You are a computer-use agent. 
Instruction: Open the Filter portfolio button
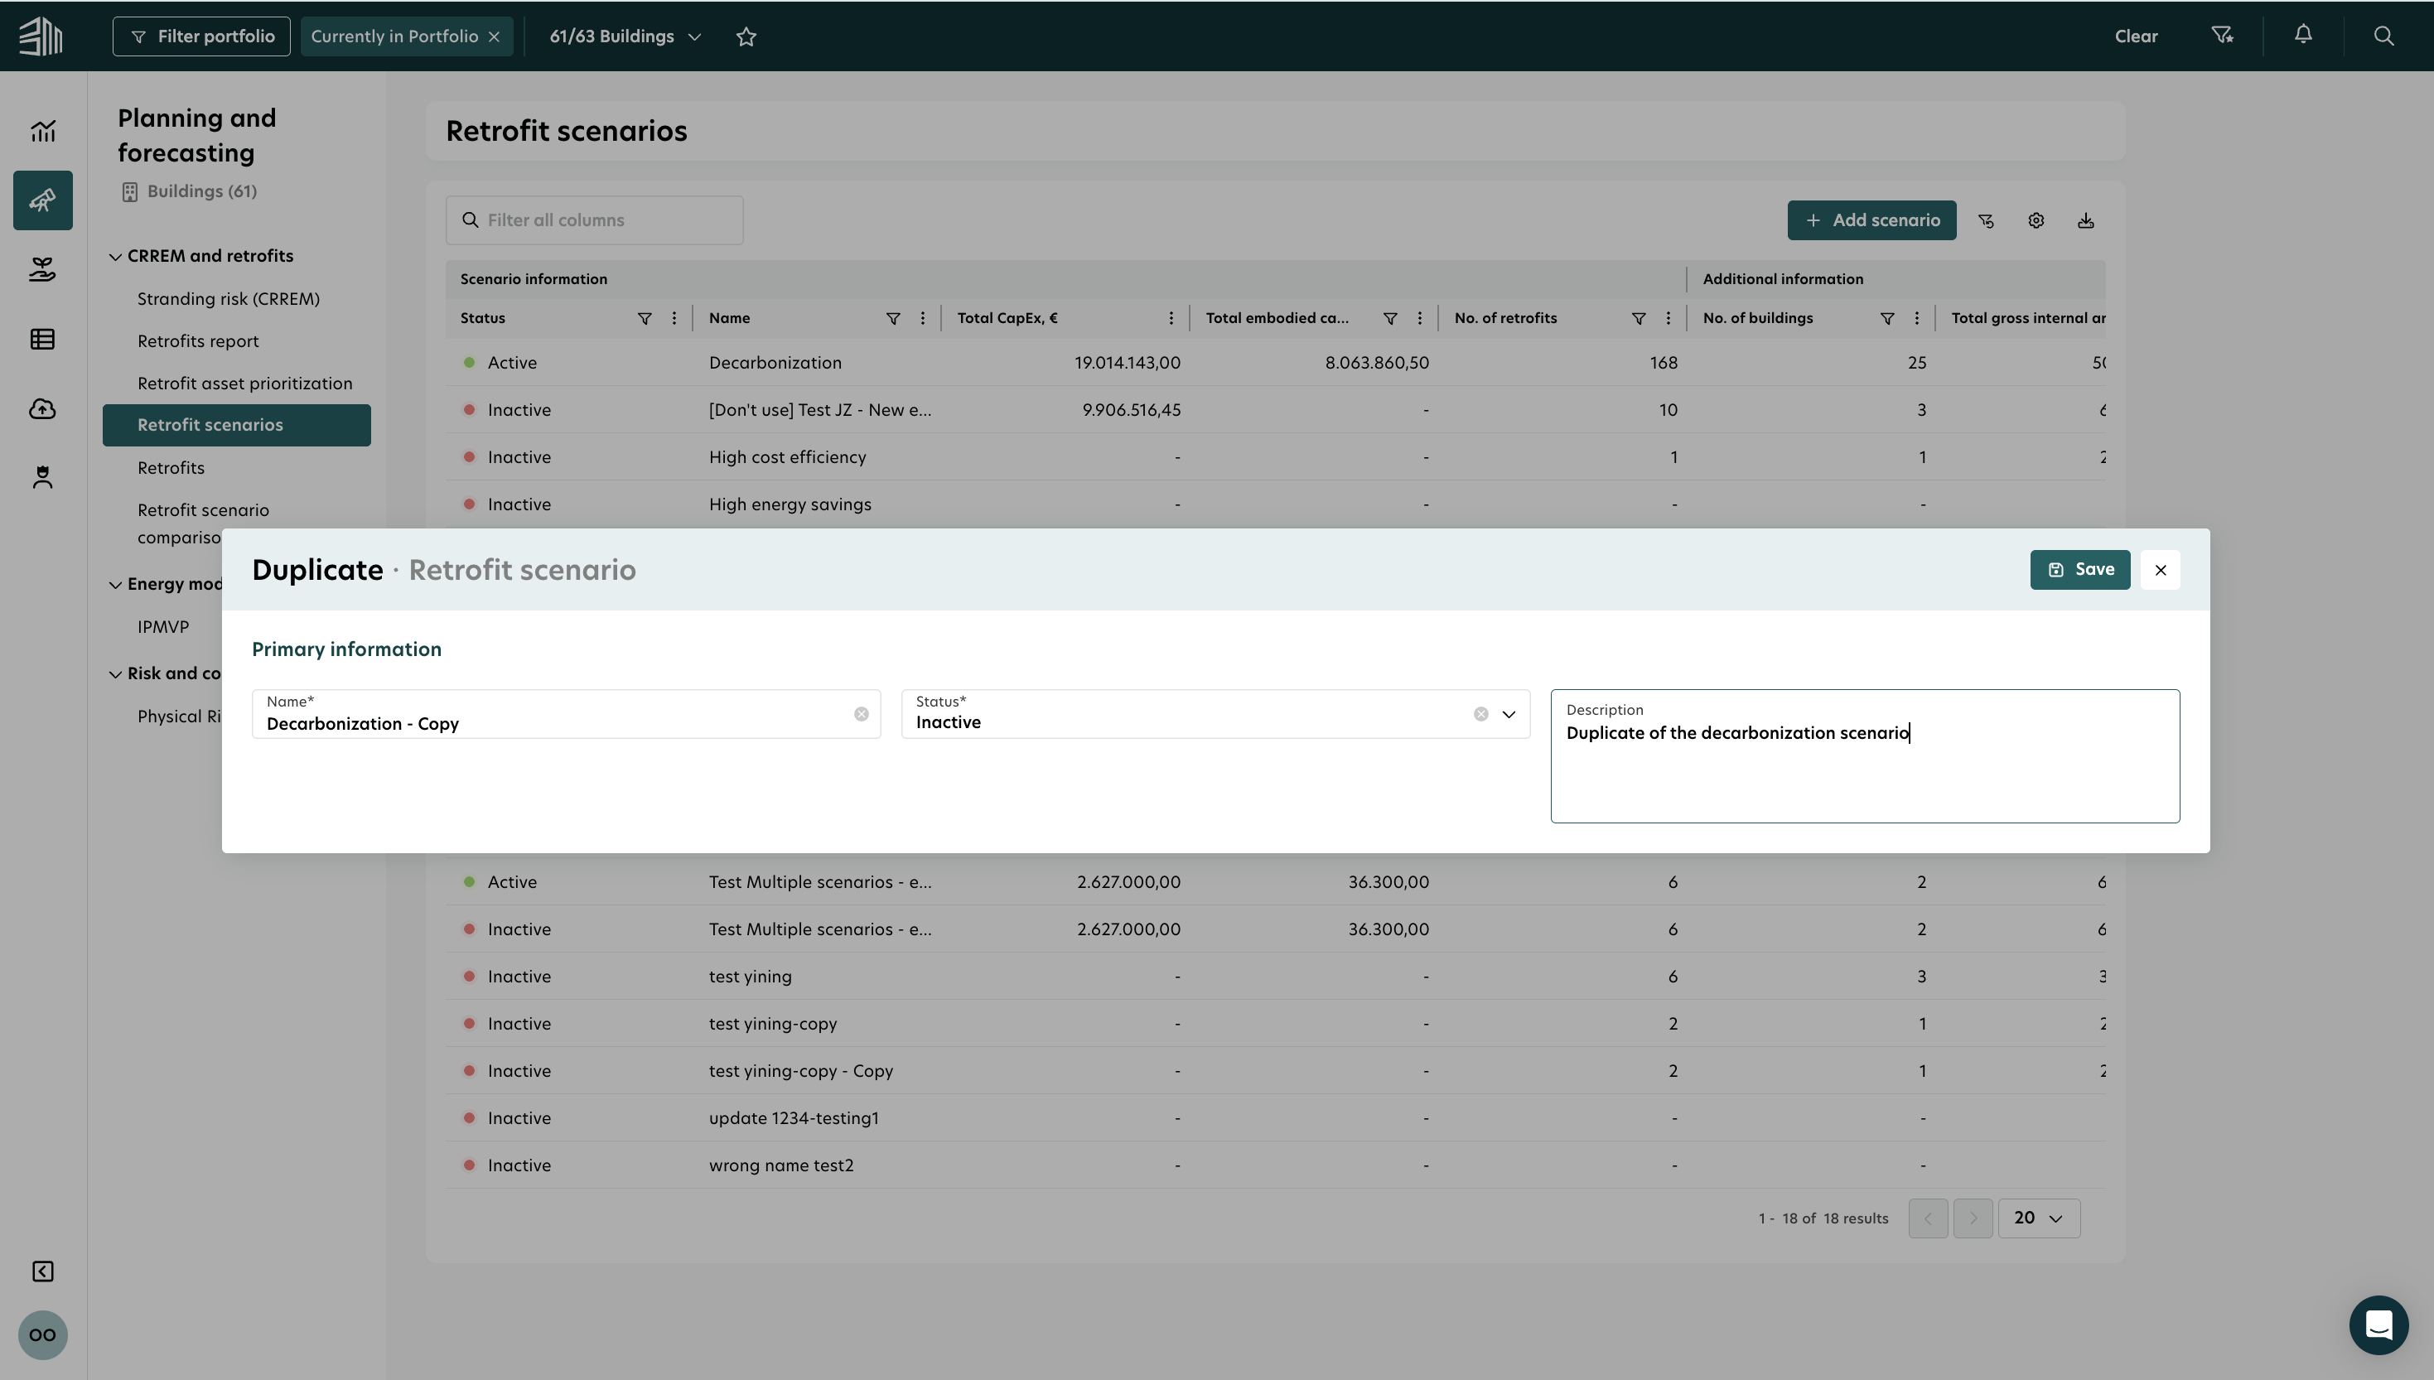(x=201, y=36)
